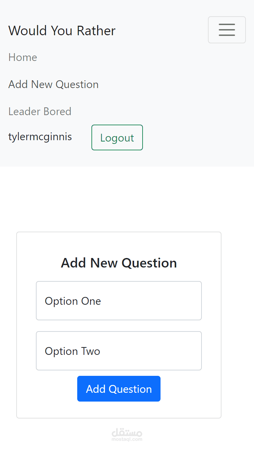Collapse the navbar with the hamburger icon
This screenshot has height=451, width=254.
pyautogui.click(x=227, y=30)
